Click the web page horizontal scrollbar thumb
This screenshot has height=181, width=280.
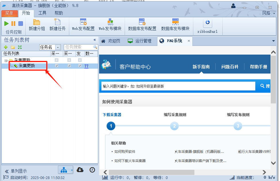click(x=151, y=172)
